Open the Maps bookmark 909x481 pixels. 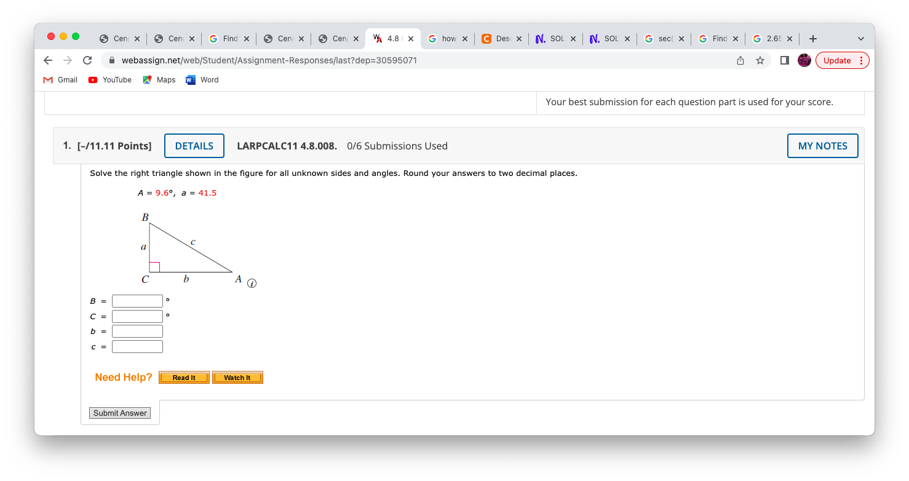coord(158,79)
